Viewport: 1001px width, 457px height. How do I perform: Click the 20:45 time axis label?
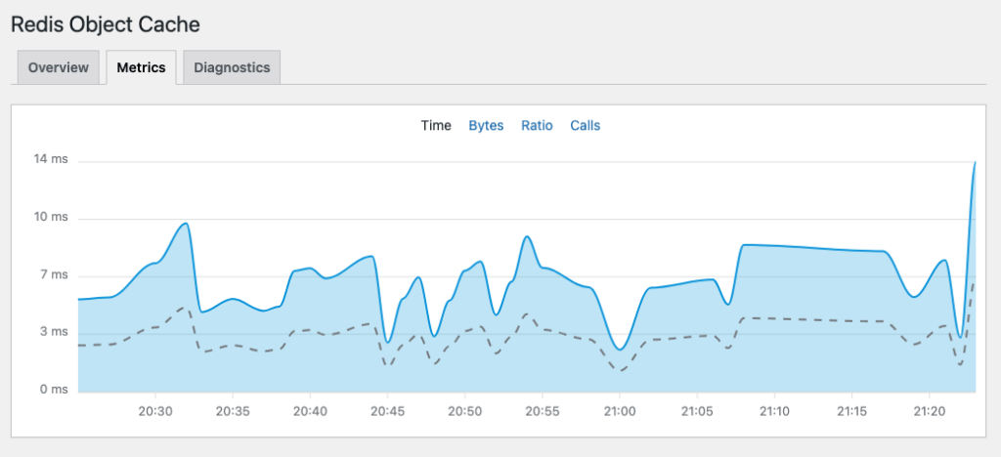click(387, 411)
